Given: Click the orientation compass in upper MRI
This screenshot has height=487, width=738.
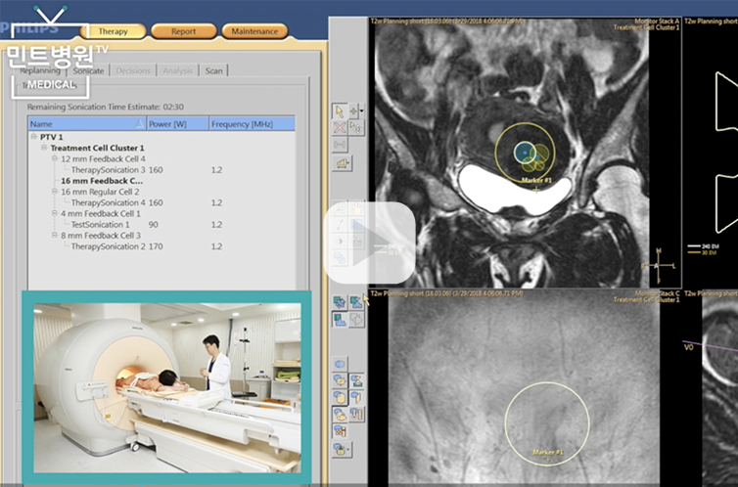Looking at the screenshot, I should [659, 266].
